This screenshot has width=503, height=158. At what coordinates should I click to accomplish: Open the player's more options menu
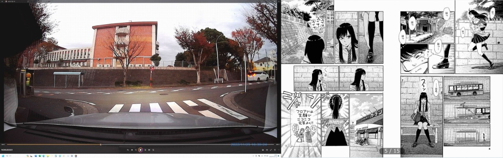tap(279, 150)
